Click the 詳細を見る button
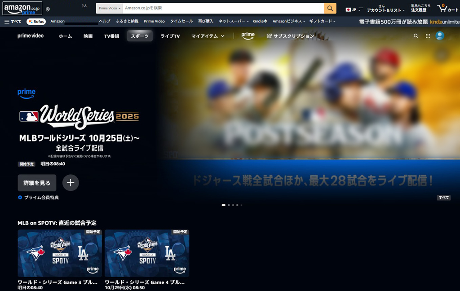The image size is (460, 291). (37, 183)
